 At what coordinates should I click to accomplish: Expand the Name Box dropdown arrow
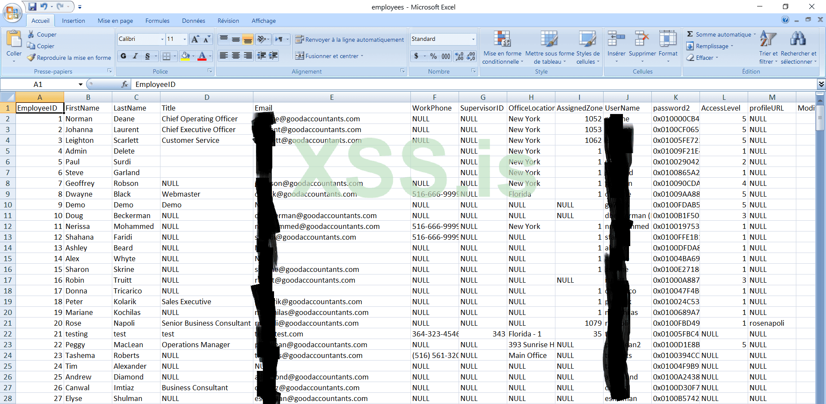[x=80, y=84]
